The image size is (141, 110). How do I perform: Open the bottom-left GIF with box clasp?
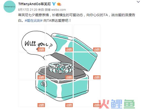[31, 94]
